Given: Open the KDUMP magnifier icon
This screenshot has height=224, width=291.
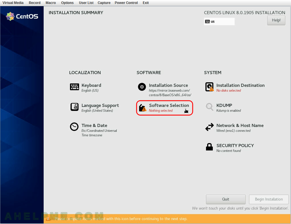Looking at the screenshot, I should [x=209, y=107].
